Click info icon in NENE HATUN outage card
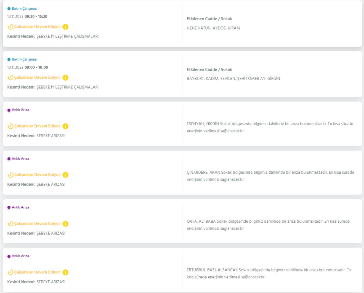The width and height of the screenshot is (364, 293). 65,27
